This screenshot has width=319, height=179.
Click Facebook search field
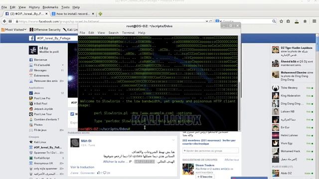coord(56,38)
